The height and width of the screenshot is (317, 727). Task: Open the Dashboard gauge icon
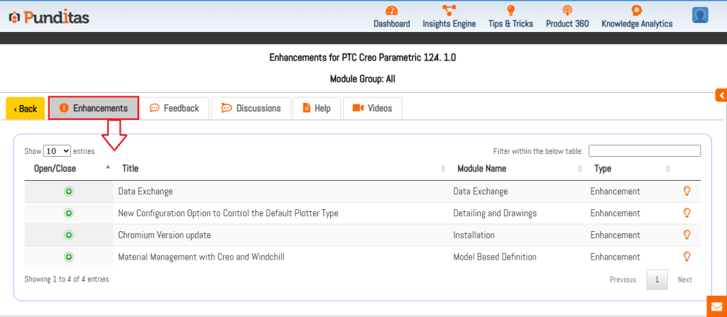(391, 11)
